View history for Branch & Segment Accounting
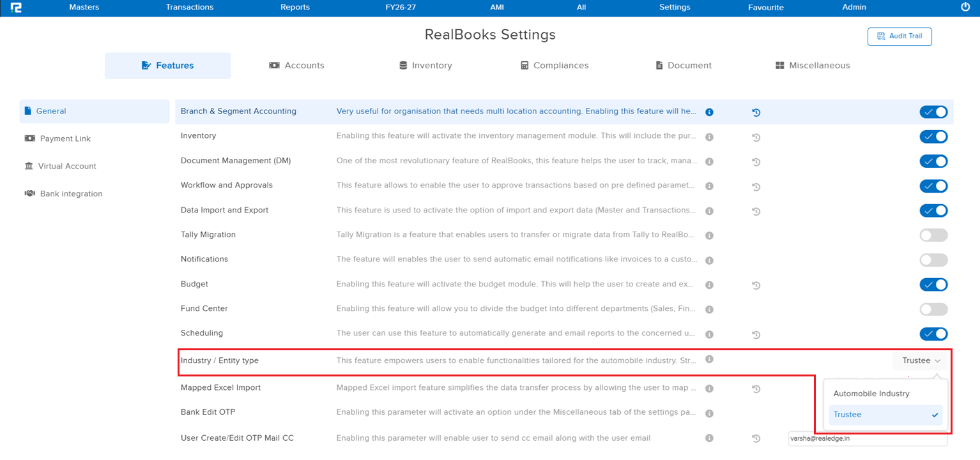Image resolution: width=980 pixels, height=460 pixels. 756,112
